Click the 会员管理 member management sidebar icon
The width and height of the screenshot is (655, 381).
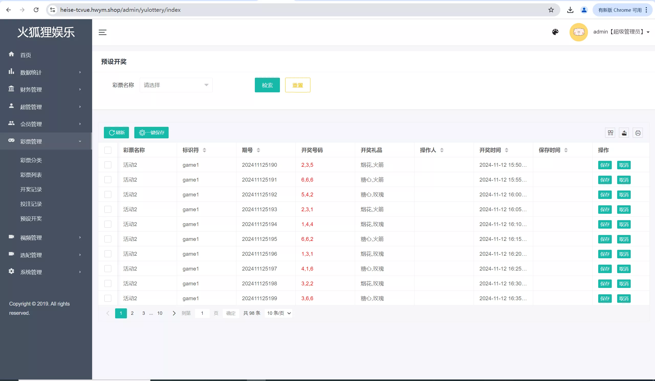(x=12, y=124)
